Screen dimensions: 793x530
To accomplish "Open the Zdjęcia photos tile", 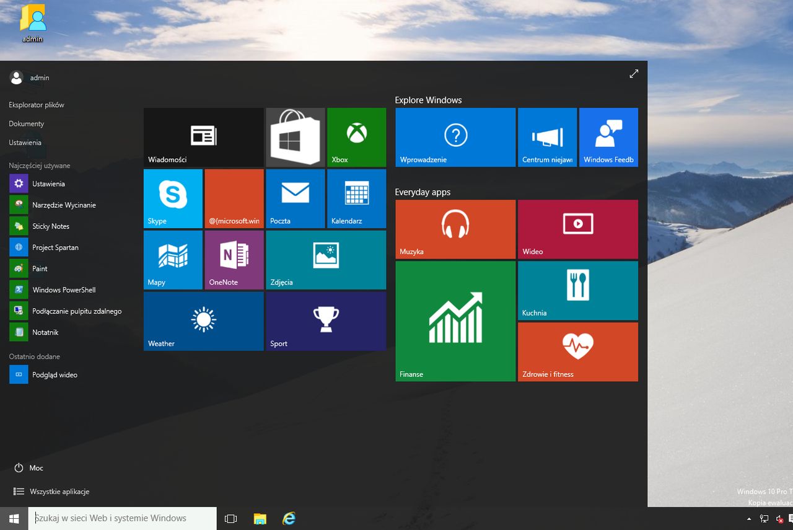I will pos(326,260).
